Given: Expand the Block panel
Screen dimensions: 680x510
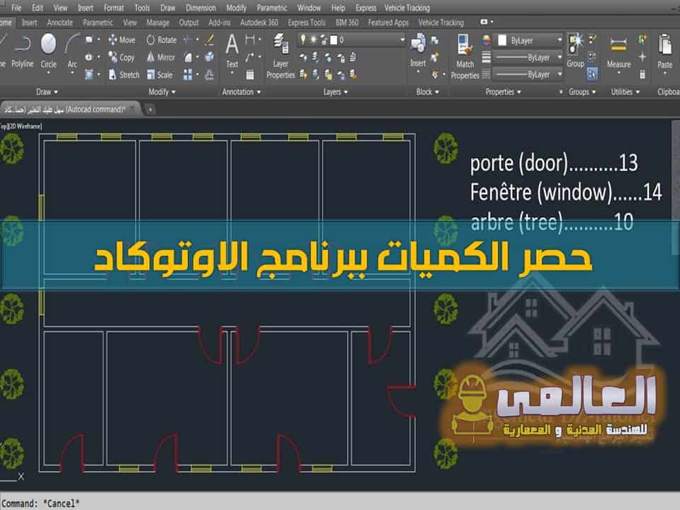Looking at the screenshot, I should point(428,92).
